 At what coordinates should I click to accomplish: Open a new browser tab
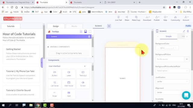(x=139, y=2)
